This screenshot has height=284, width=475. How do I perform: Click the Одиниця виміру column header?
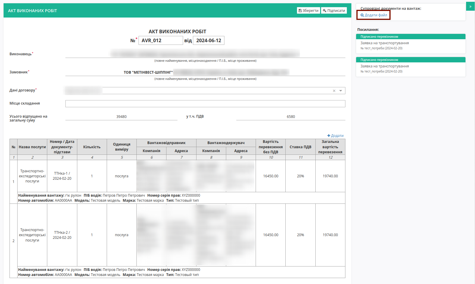point(122,147)
